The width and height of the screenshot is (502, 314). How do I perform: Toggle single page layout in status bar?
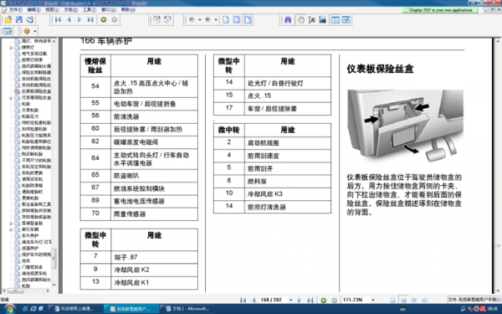[392, 301]
